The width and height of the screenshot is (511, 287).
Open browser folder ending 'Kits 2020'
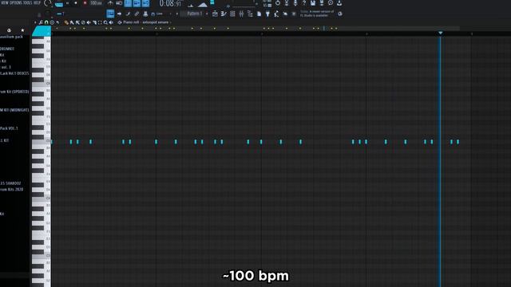pos(12,190)
